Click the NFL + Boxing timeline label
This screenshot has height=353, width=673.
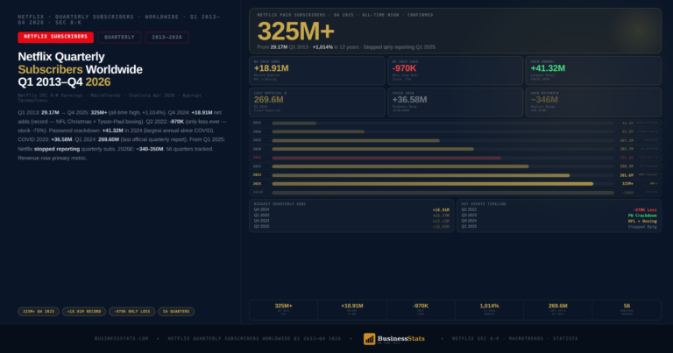pyautogui.click(x=642, y=222)
